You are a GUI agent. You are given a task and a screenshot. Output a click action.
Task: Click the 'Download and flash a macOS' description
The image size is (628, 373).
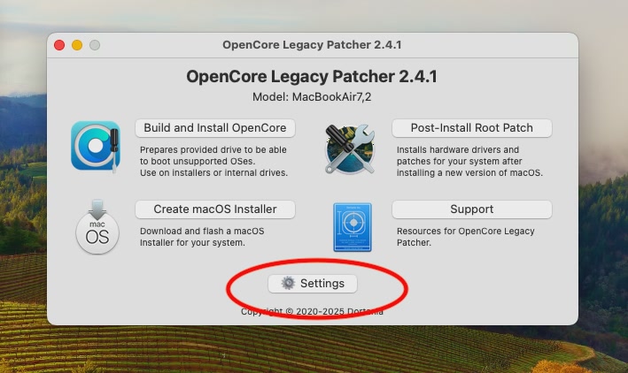click(x=202, y=237)
